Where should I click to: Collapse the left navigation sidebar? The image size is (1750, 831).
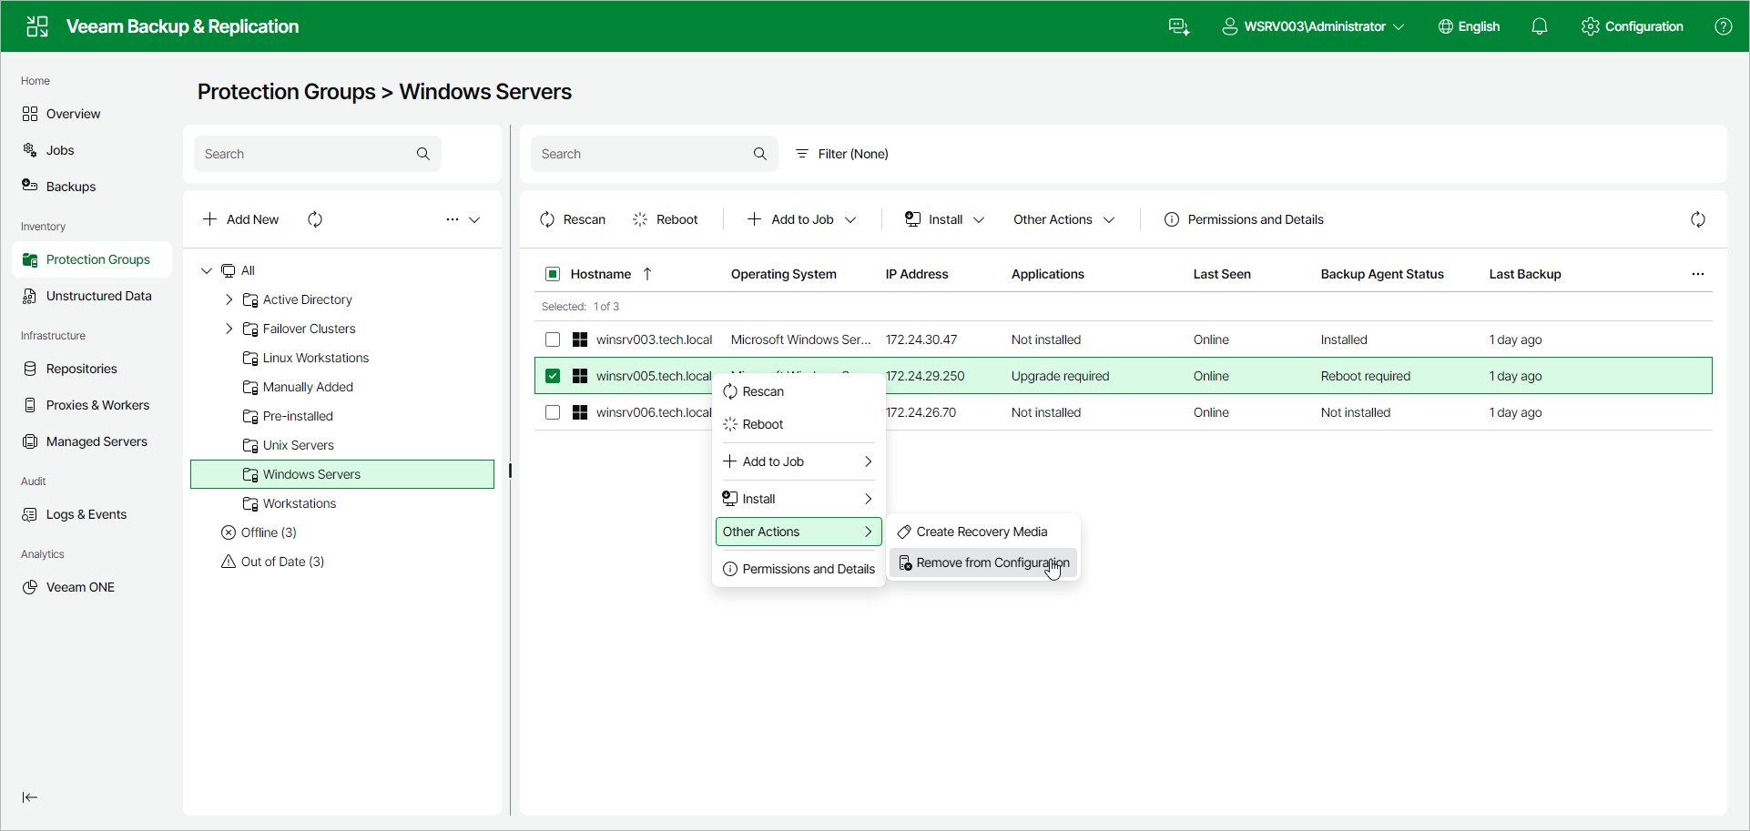30,797
